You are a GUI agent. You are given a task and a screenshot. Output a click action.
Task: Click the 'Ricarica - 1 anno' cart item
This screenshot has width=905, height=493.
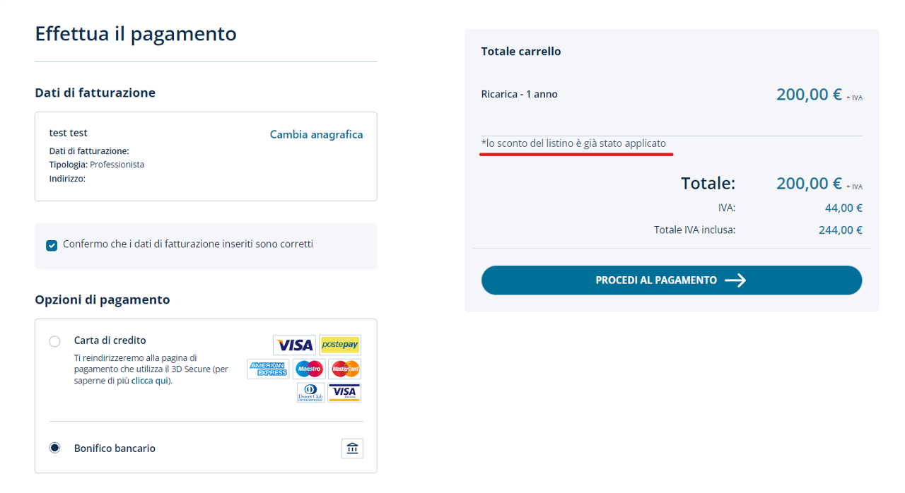[x=519, y=95]
